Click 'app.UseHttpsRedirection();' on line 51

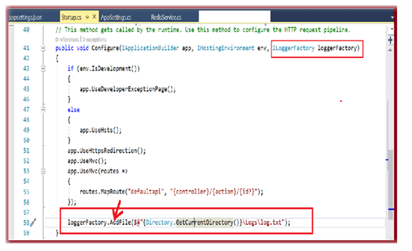point(107,150)
